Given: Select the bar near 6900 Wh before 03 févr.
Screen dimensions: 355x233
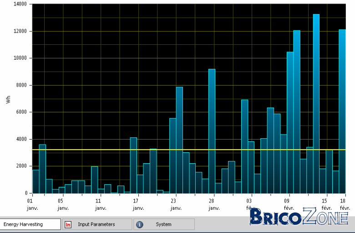Looking at the screenshot, I should 244,146.
